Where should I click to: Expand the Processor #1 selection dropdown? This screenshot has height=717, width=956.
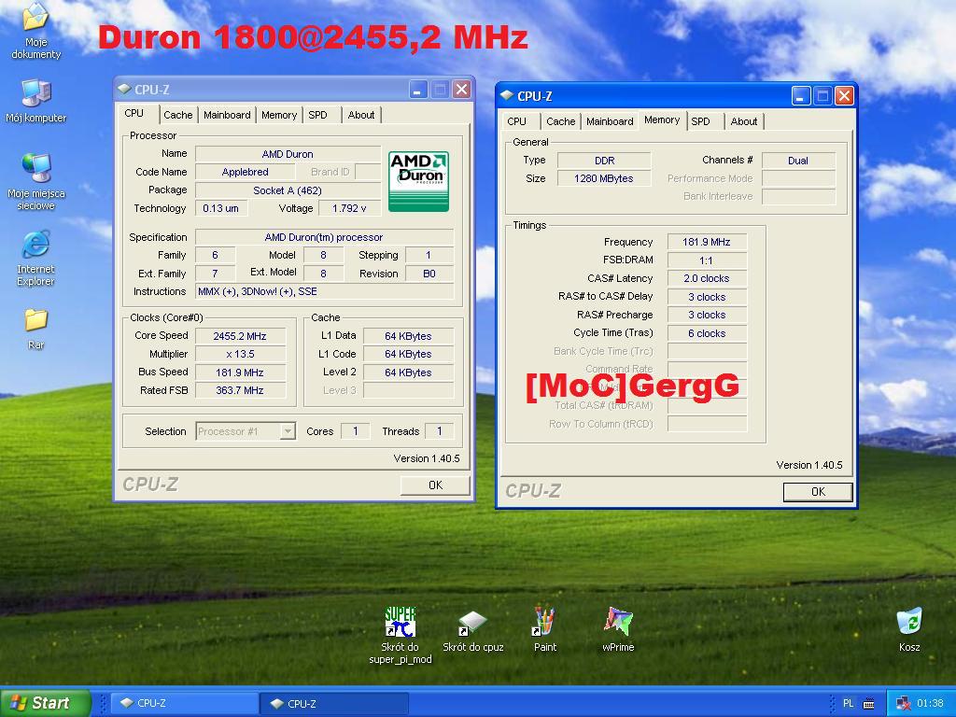coord(288,431)
